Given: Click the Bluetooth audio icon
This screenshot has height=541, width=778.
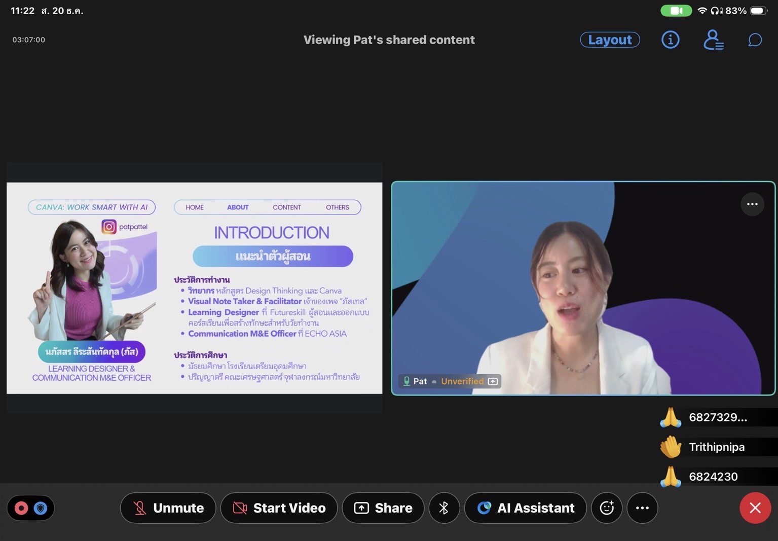Looking at the screenshot, I should coord(444,508).
